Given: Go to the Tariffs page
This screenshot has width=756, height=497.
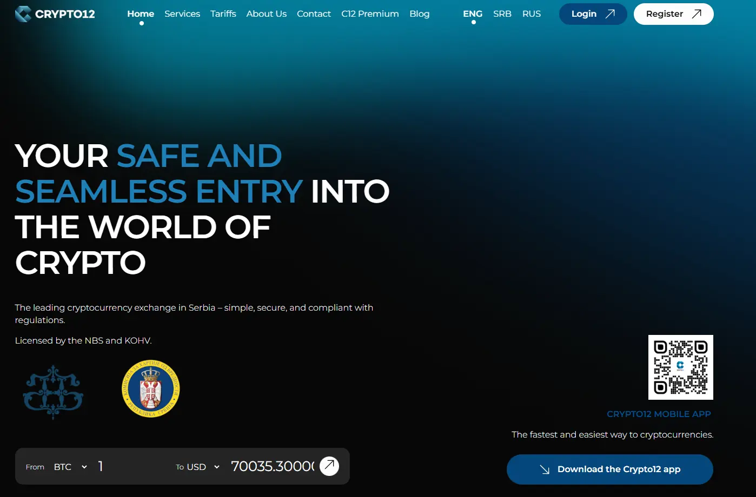Looking at the screenshot, I should (223, 14).
